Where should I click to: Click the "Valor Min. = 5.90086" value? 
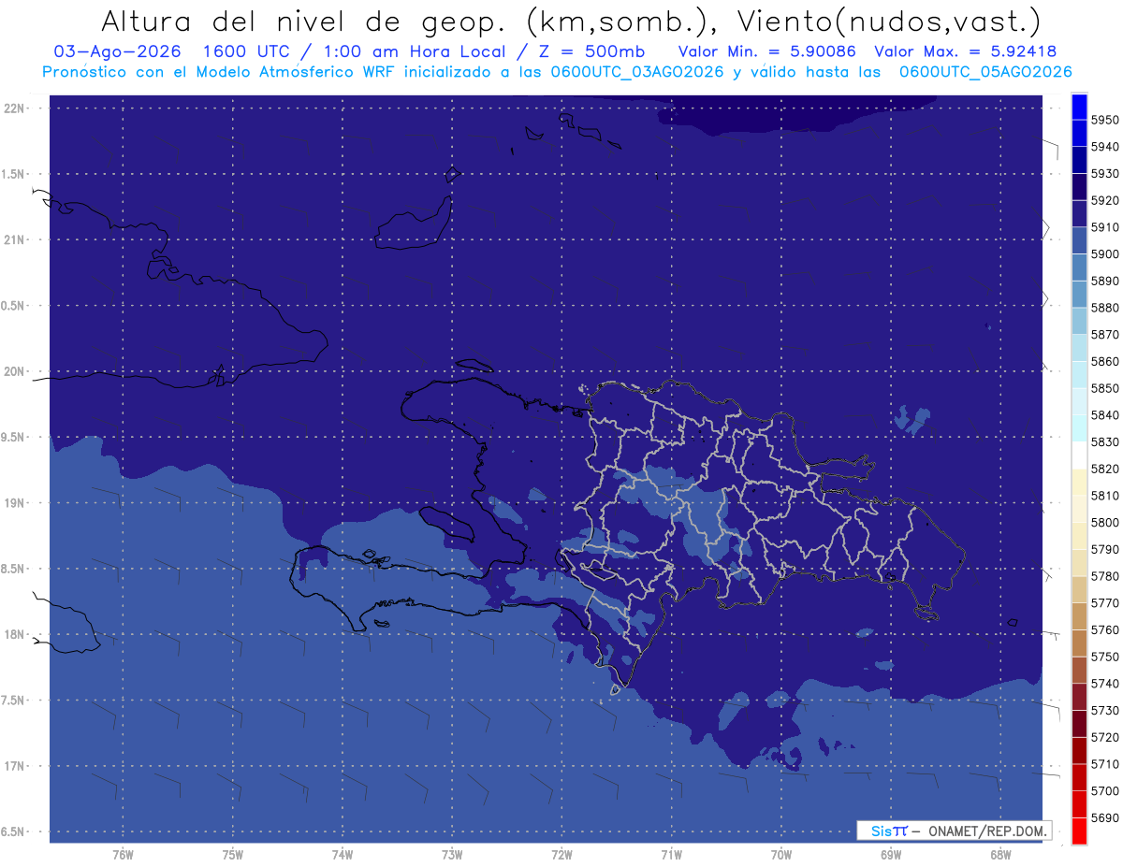coord(766,51)
